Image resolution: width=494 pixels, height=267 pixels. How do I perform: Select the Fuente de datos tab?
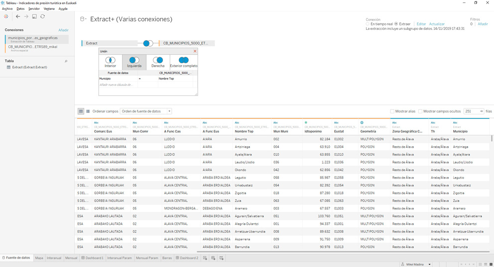[x=16, y=258]
